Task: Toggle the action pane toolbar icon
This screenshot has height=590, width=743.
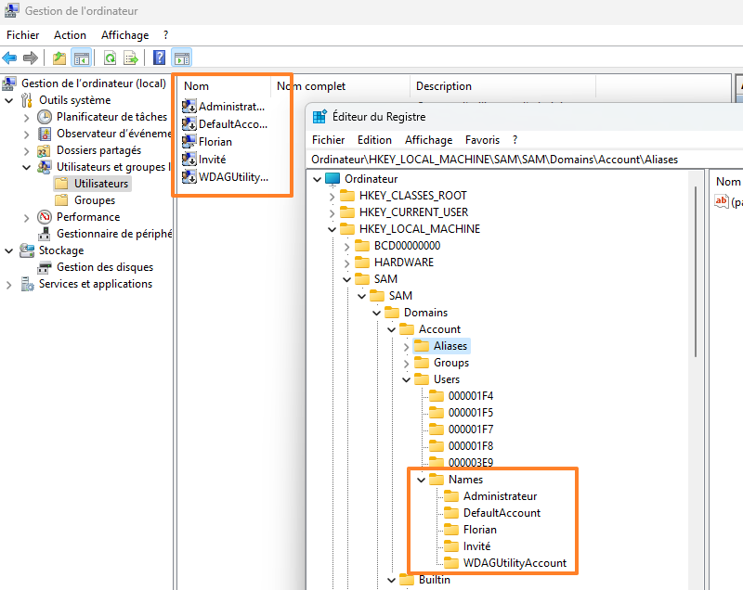Action: point(181,58)
